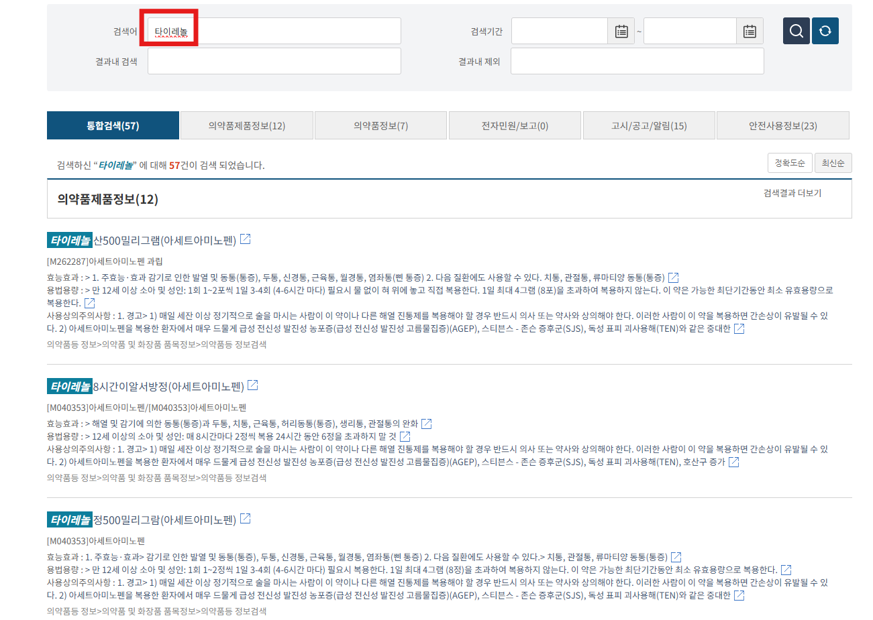Click the red 57 result count
The height and width of the screenshot is (620, 873).
coord(174,166)
